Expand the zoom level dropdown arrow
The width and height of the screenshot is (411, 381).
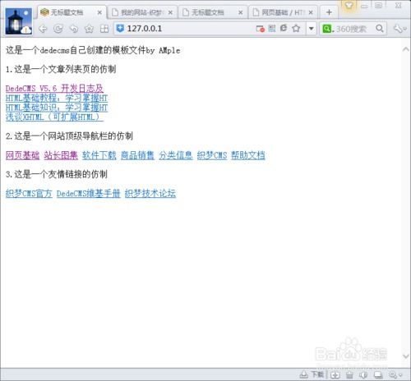pyautogui.click(x=401, y=375)
